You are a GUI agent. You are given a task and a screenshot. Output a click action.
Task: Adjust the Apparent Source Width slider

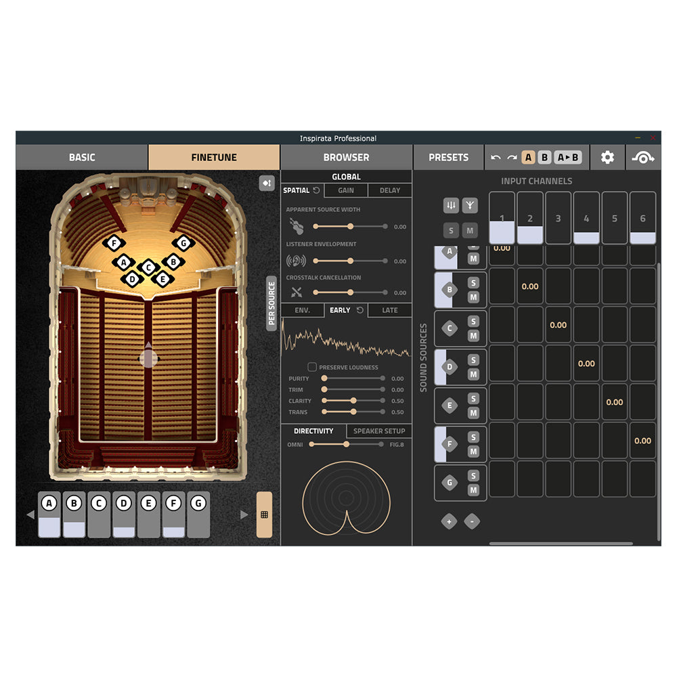[x=350, y=227]
